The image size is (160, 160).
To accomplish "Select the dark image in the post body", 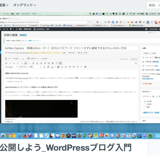I will 41,109.
